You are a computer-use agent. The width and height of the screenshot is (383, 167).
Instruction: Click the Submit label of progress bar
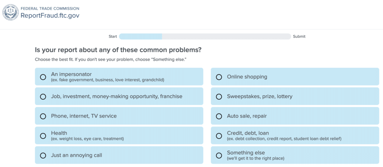pos(299,36)
